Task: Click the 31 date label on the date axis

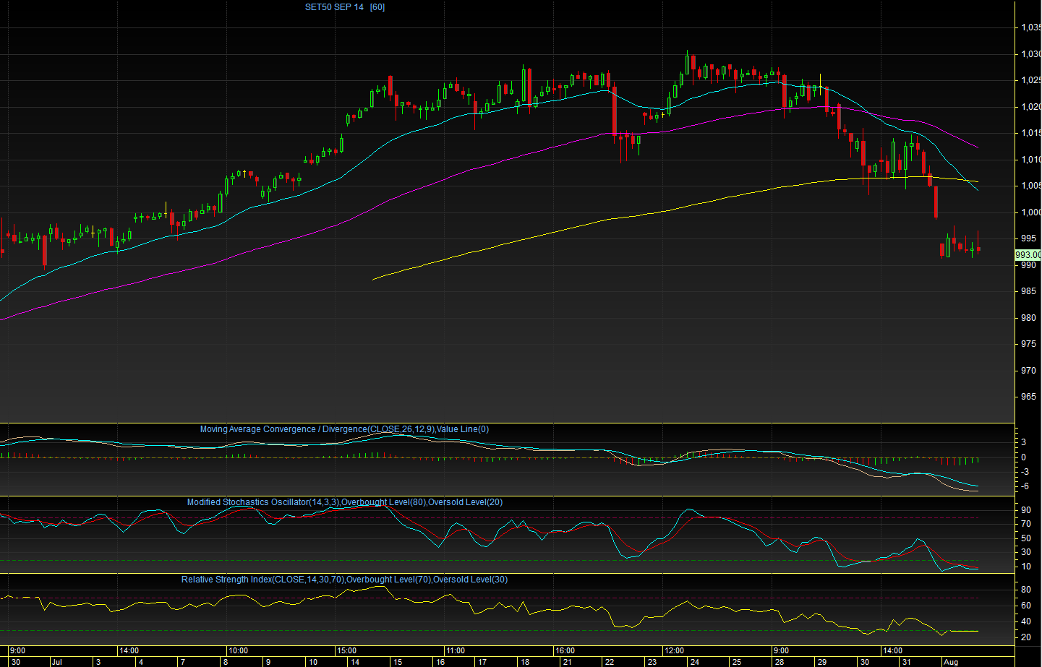Action: 906,663
